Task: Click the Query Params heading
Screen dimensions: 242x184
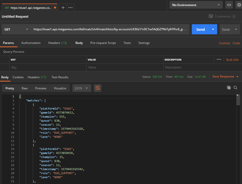Action: click(x=14, y=52)
